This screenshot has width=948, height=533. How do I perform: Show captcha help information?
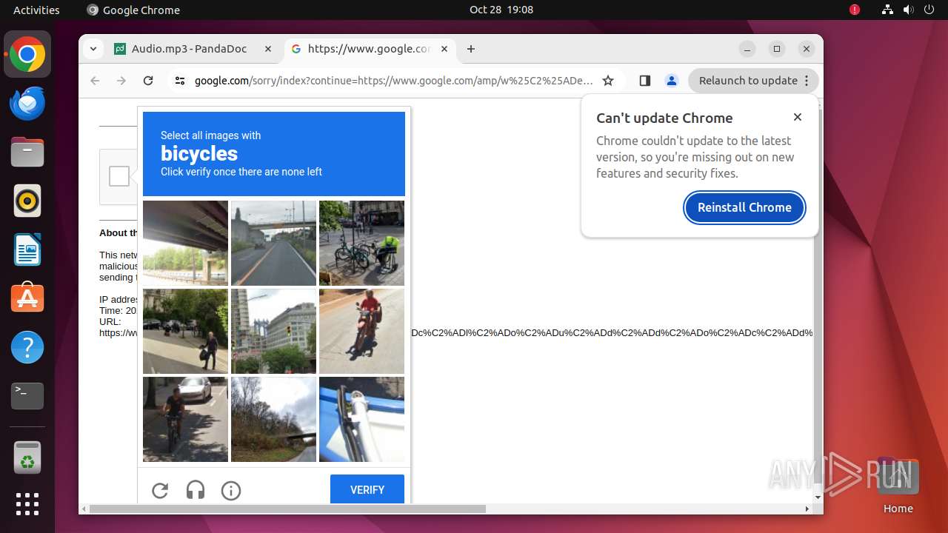[x=231, y=490]
